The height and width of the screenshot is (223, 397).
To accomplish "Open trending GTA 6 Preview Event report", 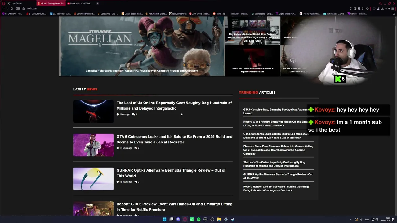I will (276, 124).
